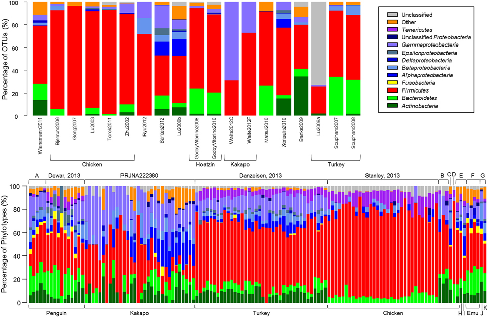Click 'Turkey' label beneath the lower chart
Screen dimensions: 488x317
[261, 313]
